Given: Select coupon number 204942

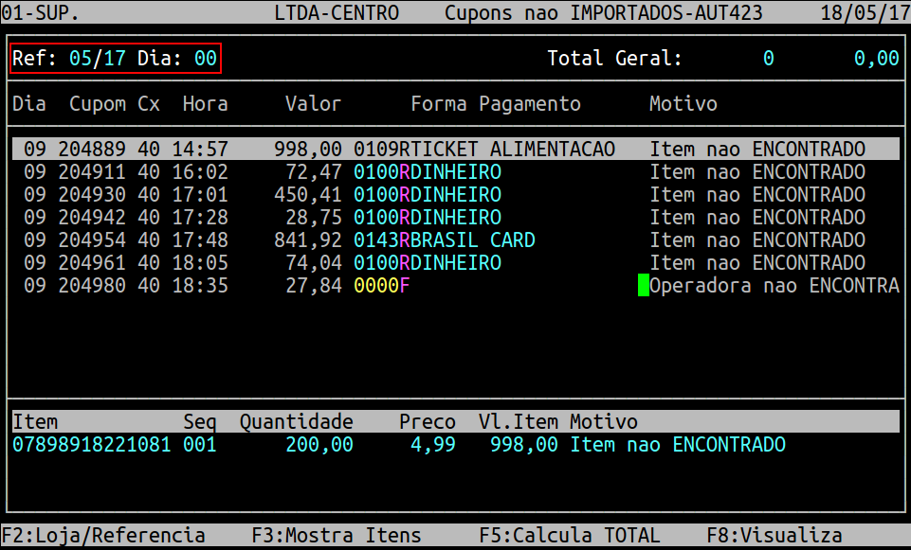Looking at the screenshot, I should coord(92,217).
